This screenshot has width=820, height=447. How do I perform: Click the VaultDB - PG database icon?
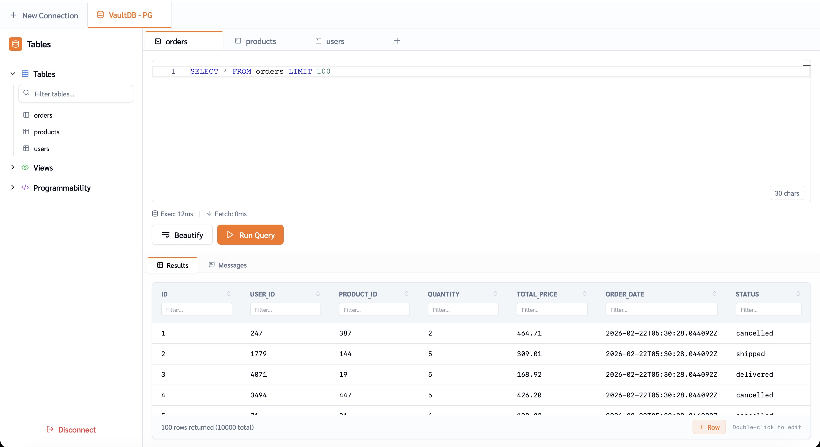100,15
